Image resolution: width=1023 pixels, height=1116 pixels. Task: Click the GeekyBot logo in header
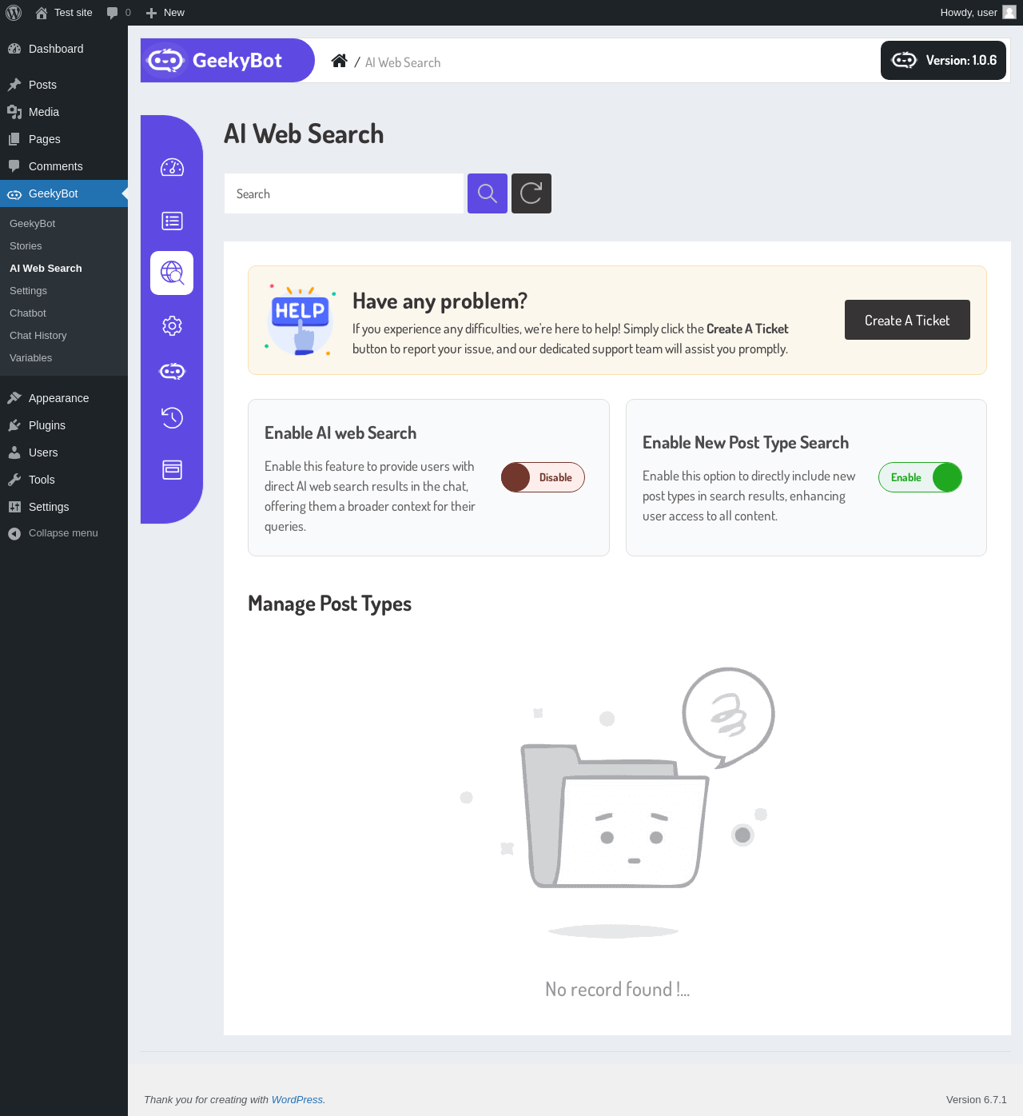pos(228,60)
